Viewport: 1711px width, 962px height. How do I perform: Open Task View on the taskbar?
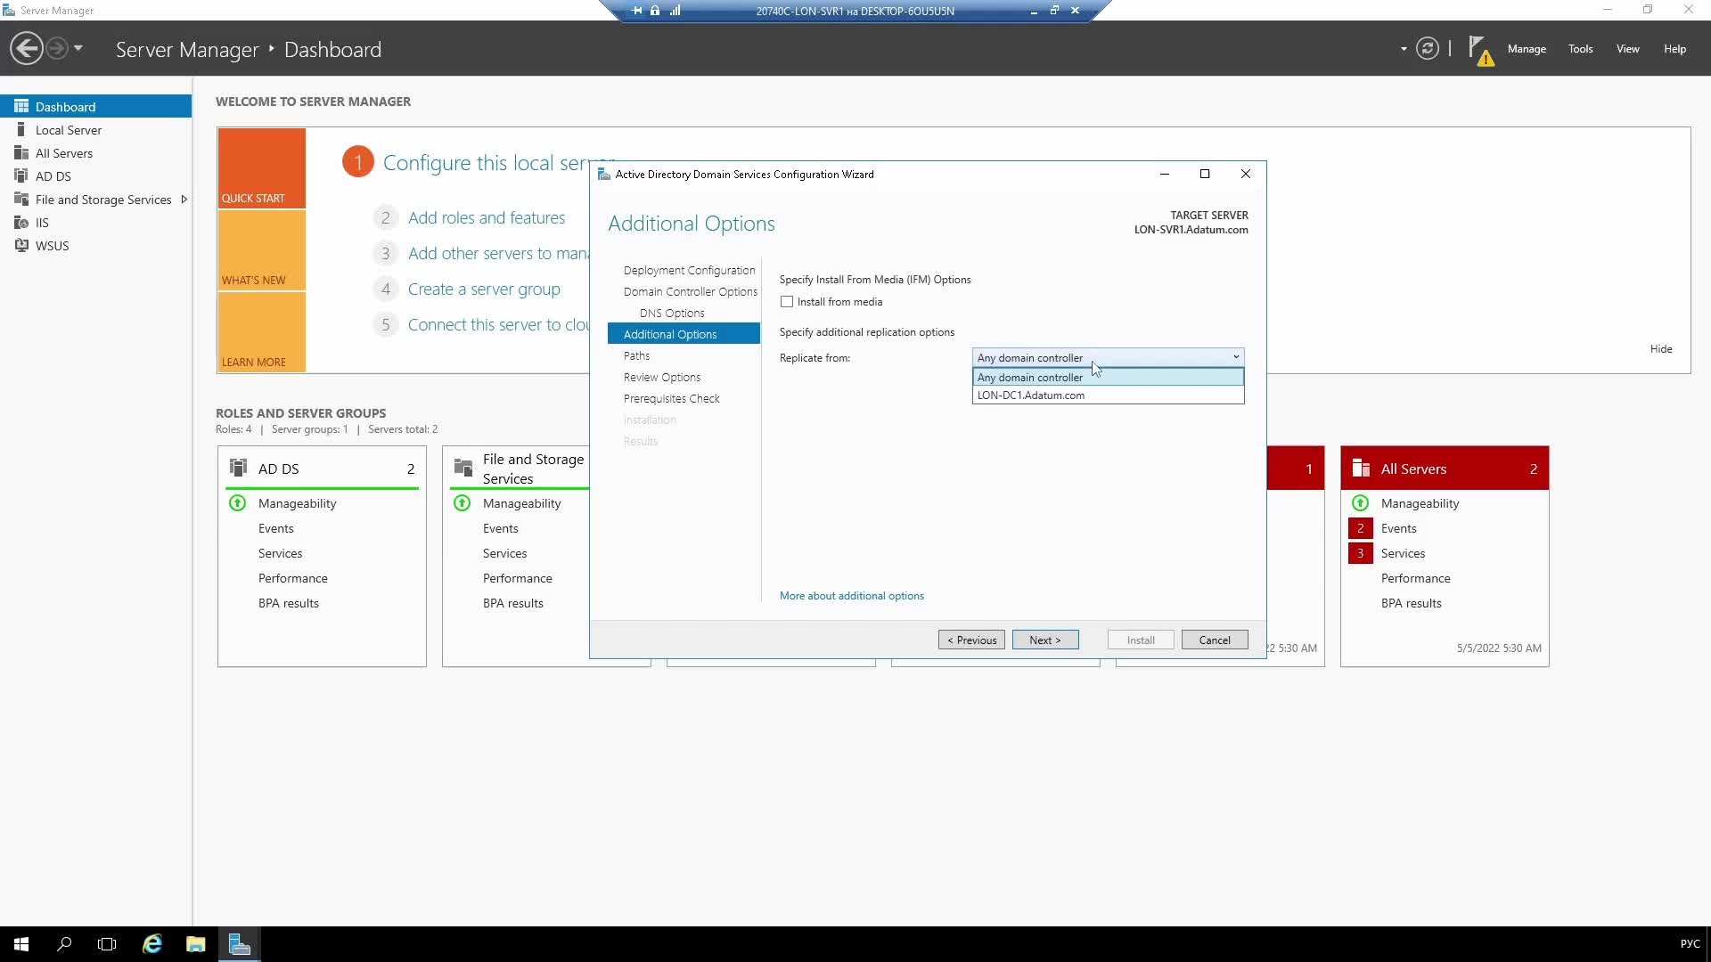pyautogui.click(x=107, y=944)
